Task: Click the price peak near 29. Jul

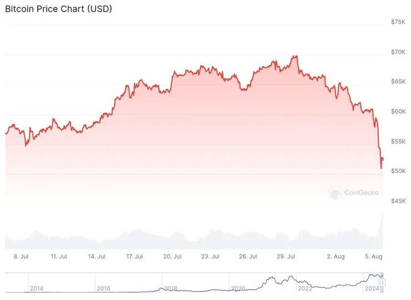Action: click(296, 56)
